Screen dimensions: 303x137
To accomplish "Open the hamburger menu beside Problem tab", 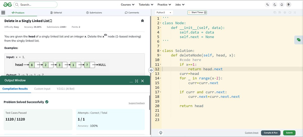I will (3, 13).
